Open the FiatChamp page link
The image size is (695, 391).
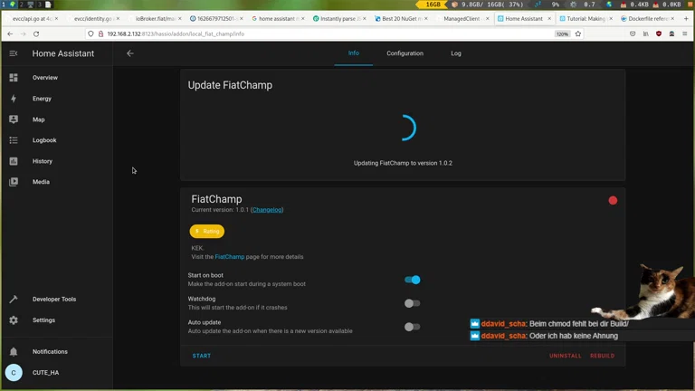[229, 257]
